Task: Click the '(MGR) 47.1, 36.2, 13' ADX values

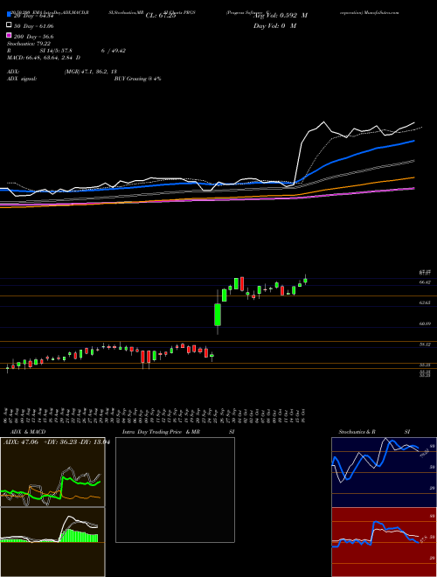Action: (91, 72)
